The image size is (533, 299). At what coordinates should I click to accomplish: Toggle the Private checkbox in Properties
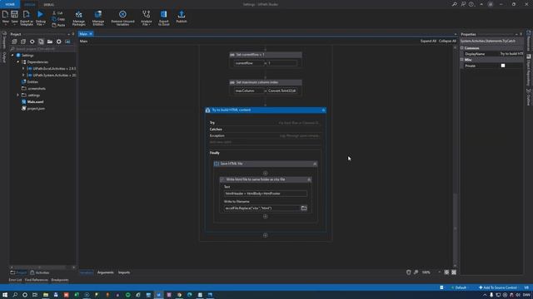pos(503,66)
